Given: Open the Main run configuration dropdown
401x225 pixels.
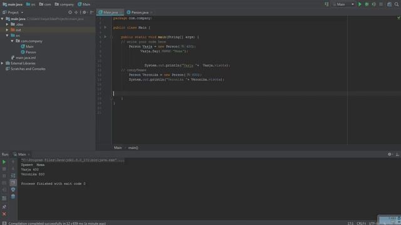Looking at the screenshot, I should tap(343, 4).
